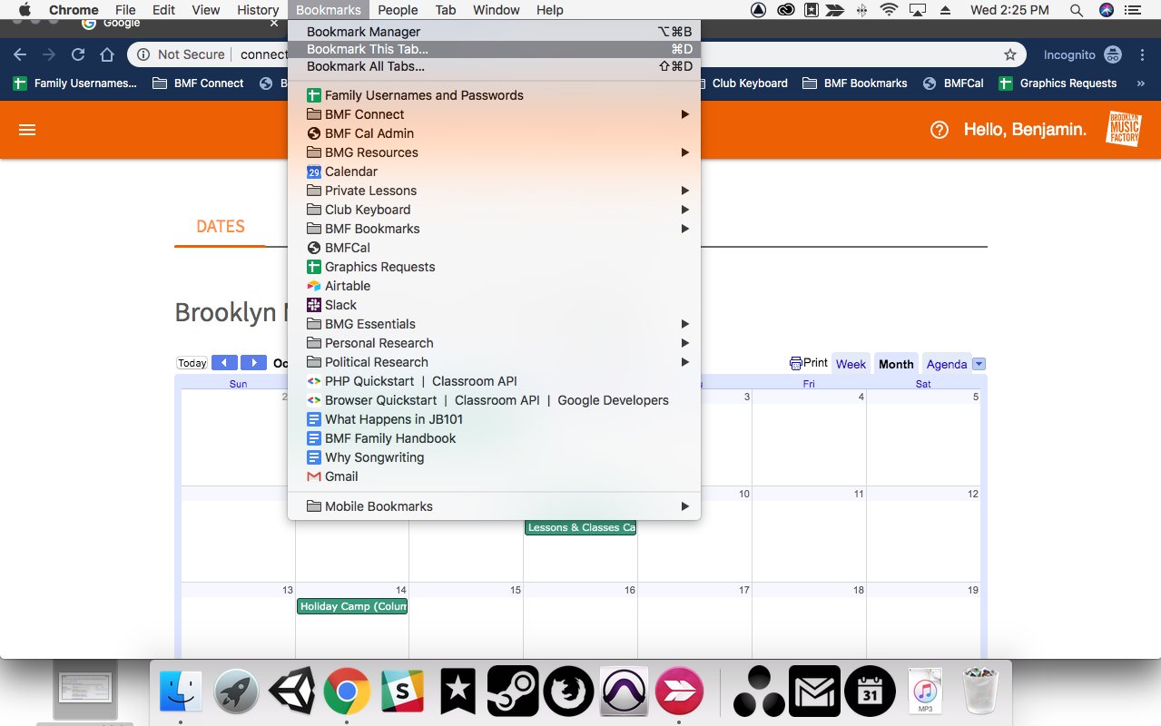Open the Airtable bookmark
The width and height of the screenshot is (1161, 726).
(494, 286)
